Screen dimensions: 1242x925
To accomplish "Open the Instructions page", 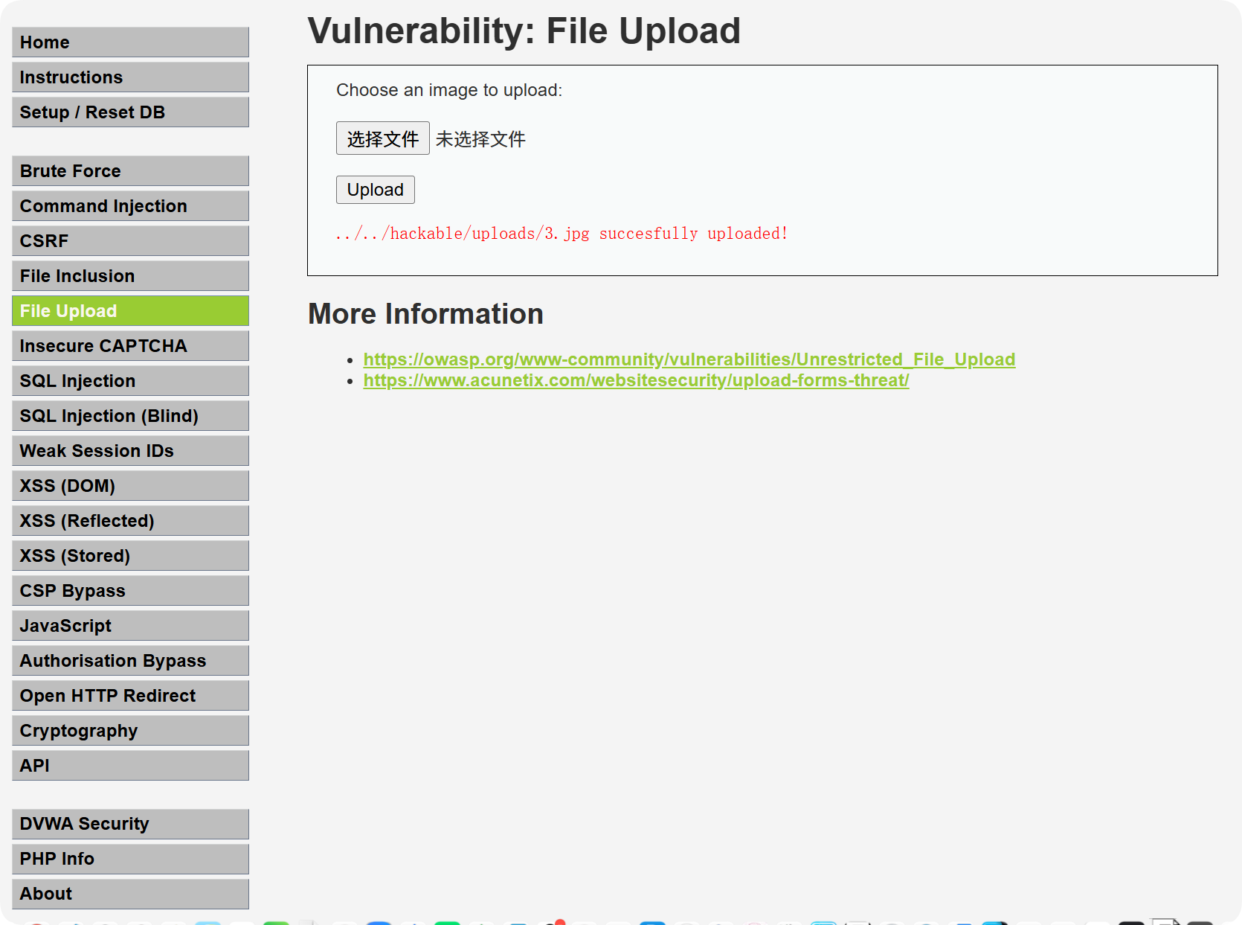I will click(x=130, y=77).
